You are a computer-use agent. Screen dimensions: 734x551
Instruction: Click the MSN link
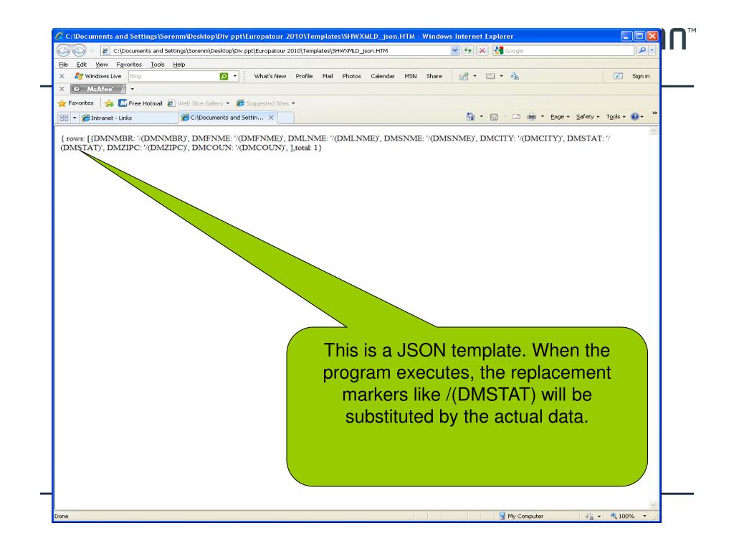[x=411, y=76]
